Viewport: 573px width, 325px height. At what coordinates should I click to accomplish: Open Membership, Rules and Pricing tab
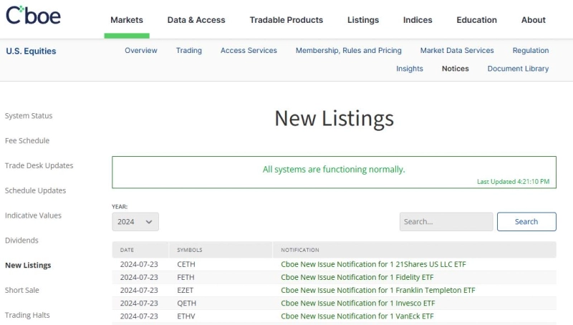[x=348, y=51]
